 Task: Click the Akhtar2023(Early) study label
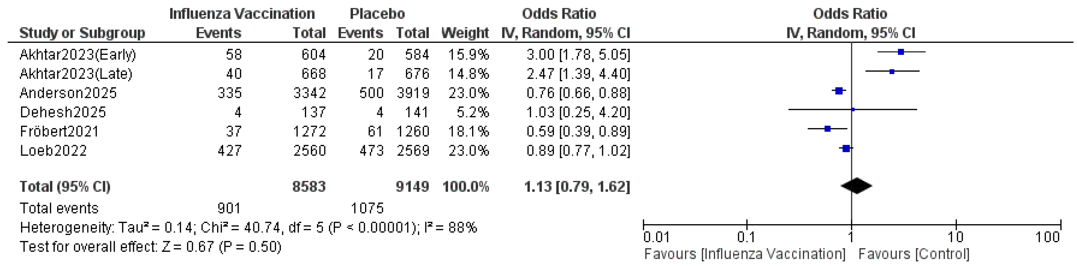[x=78, y=55]
